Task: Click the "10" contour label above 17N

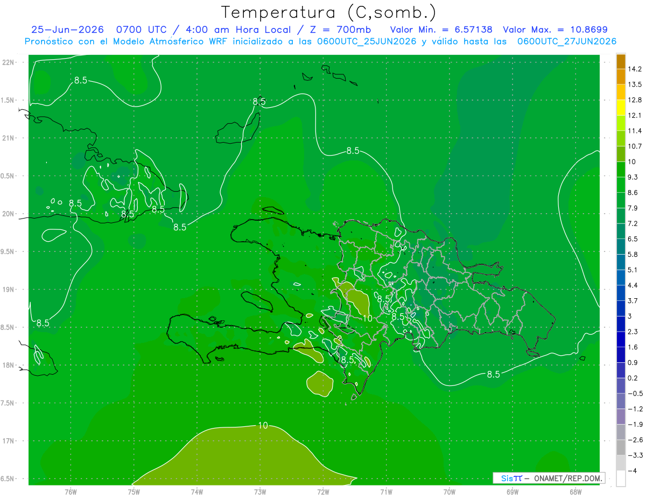Action: pyautogui.click(x=263, y=425)
